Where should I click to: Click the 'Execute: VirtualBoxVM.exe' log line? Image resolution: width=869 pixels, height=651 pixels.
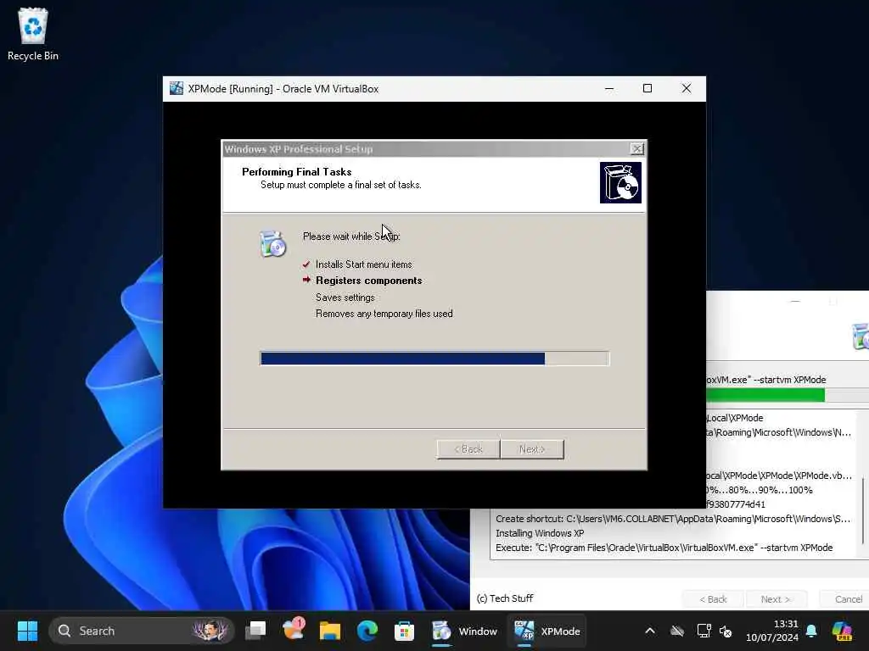664,548
